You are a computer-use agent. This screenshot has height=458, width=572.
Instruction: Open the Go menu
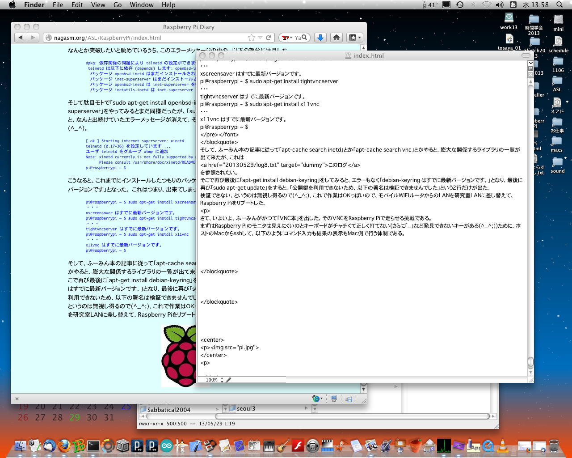pos(118,5)
